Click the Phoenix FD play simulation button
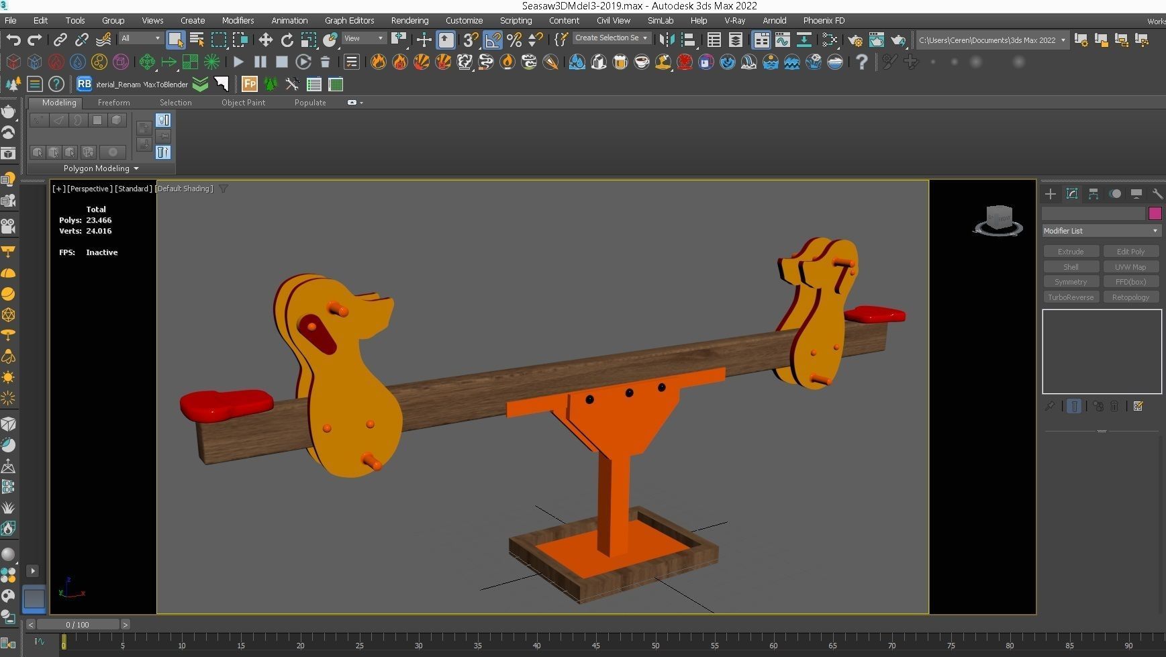Viewport: 1166px width, 657px height. point(238,62)
